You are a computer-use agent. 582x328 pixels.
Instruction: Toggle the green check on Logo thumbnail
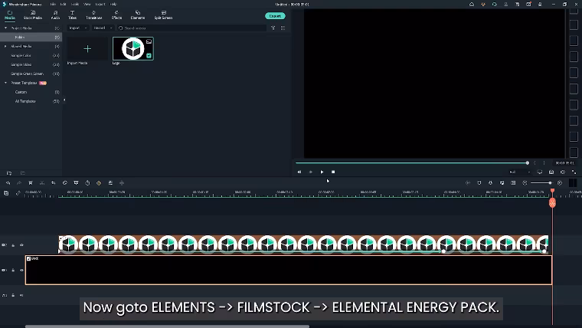coord(149,56)
